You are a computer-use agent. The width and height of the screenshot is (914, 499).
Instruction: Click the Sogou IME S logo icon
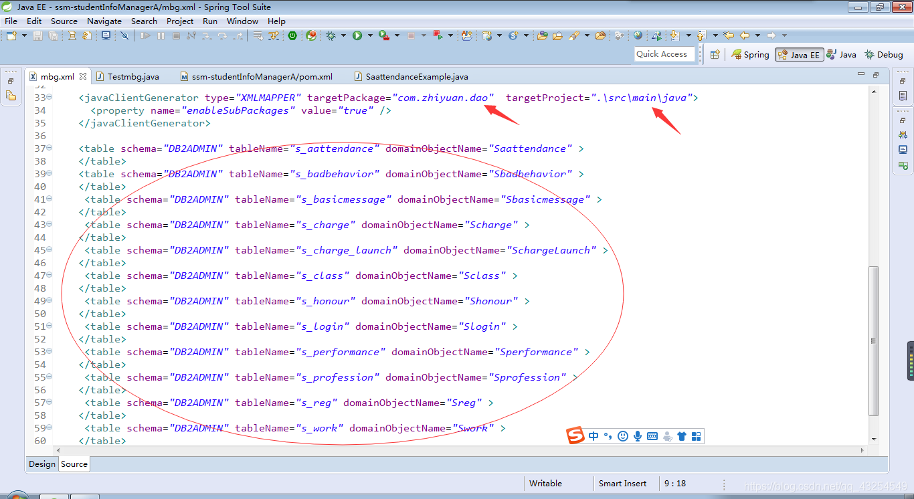576,436
